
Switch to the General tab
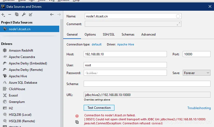coord(72,34)
